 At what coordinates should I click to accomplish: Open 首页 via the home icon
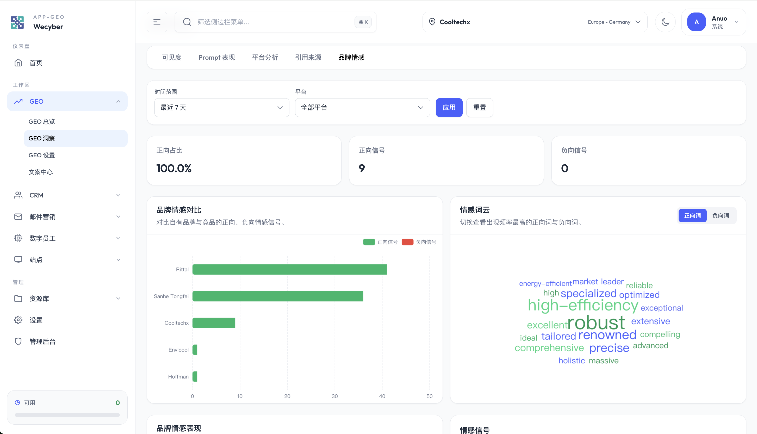coord(18,63)
